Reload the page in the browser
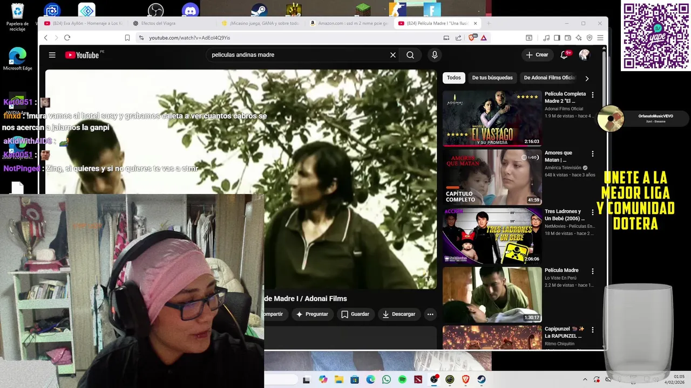This screenshot has width=691, height=388. coord(67,38)
